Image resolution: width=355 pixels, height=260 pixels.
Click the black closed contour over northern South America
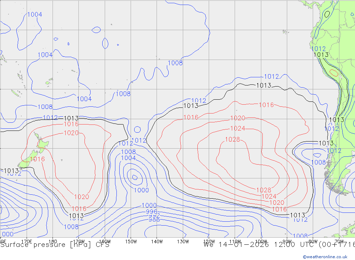pos(327,14)
